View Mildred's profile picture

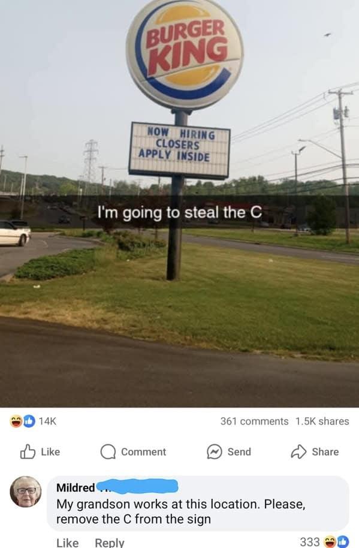pyautogui.click(x=26, y=492)
